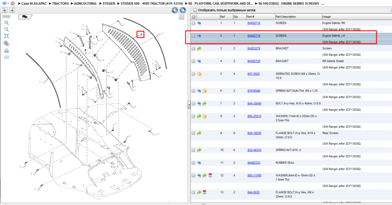Open part number link 895-25010
Image resolution: width=392 pixels, height=205 pixels.
(254, 116)
